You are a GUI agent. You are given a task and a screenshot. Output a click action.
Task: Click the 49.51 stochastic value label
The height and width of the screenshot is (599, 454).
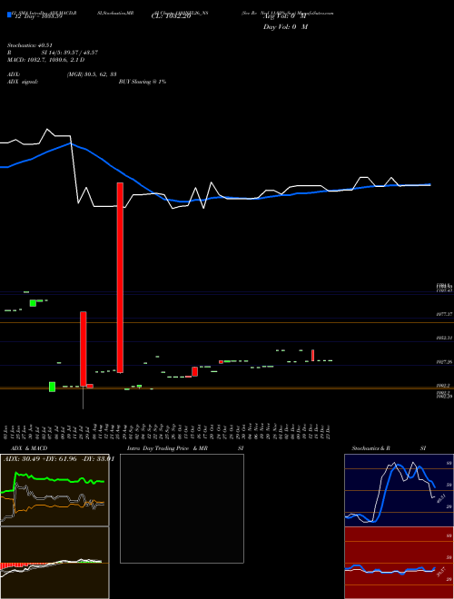440,498
